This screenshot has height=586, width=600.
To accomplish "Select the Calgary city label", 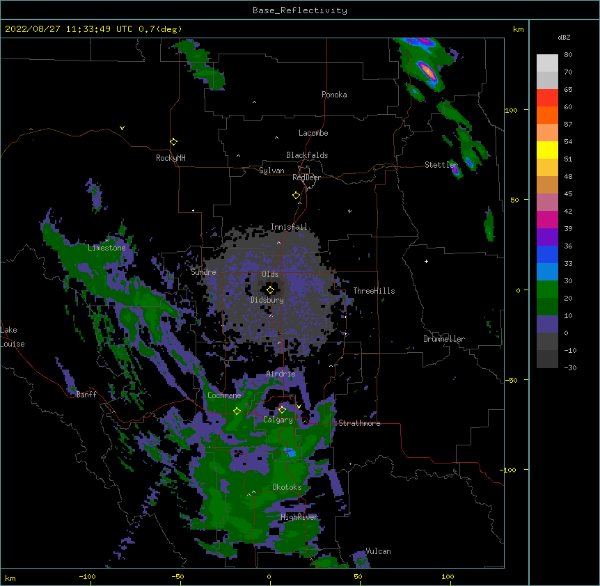I will coord(278,420).
